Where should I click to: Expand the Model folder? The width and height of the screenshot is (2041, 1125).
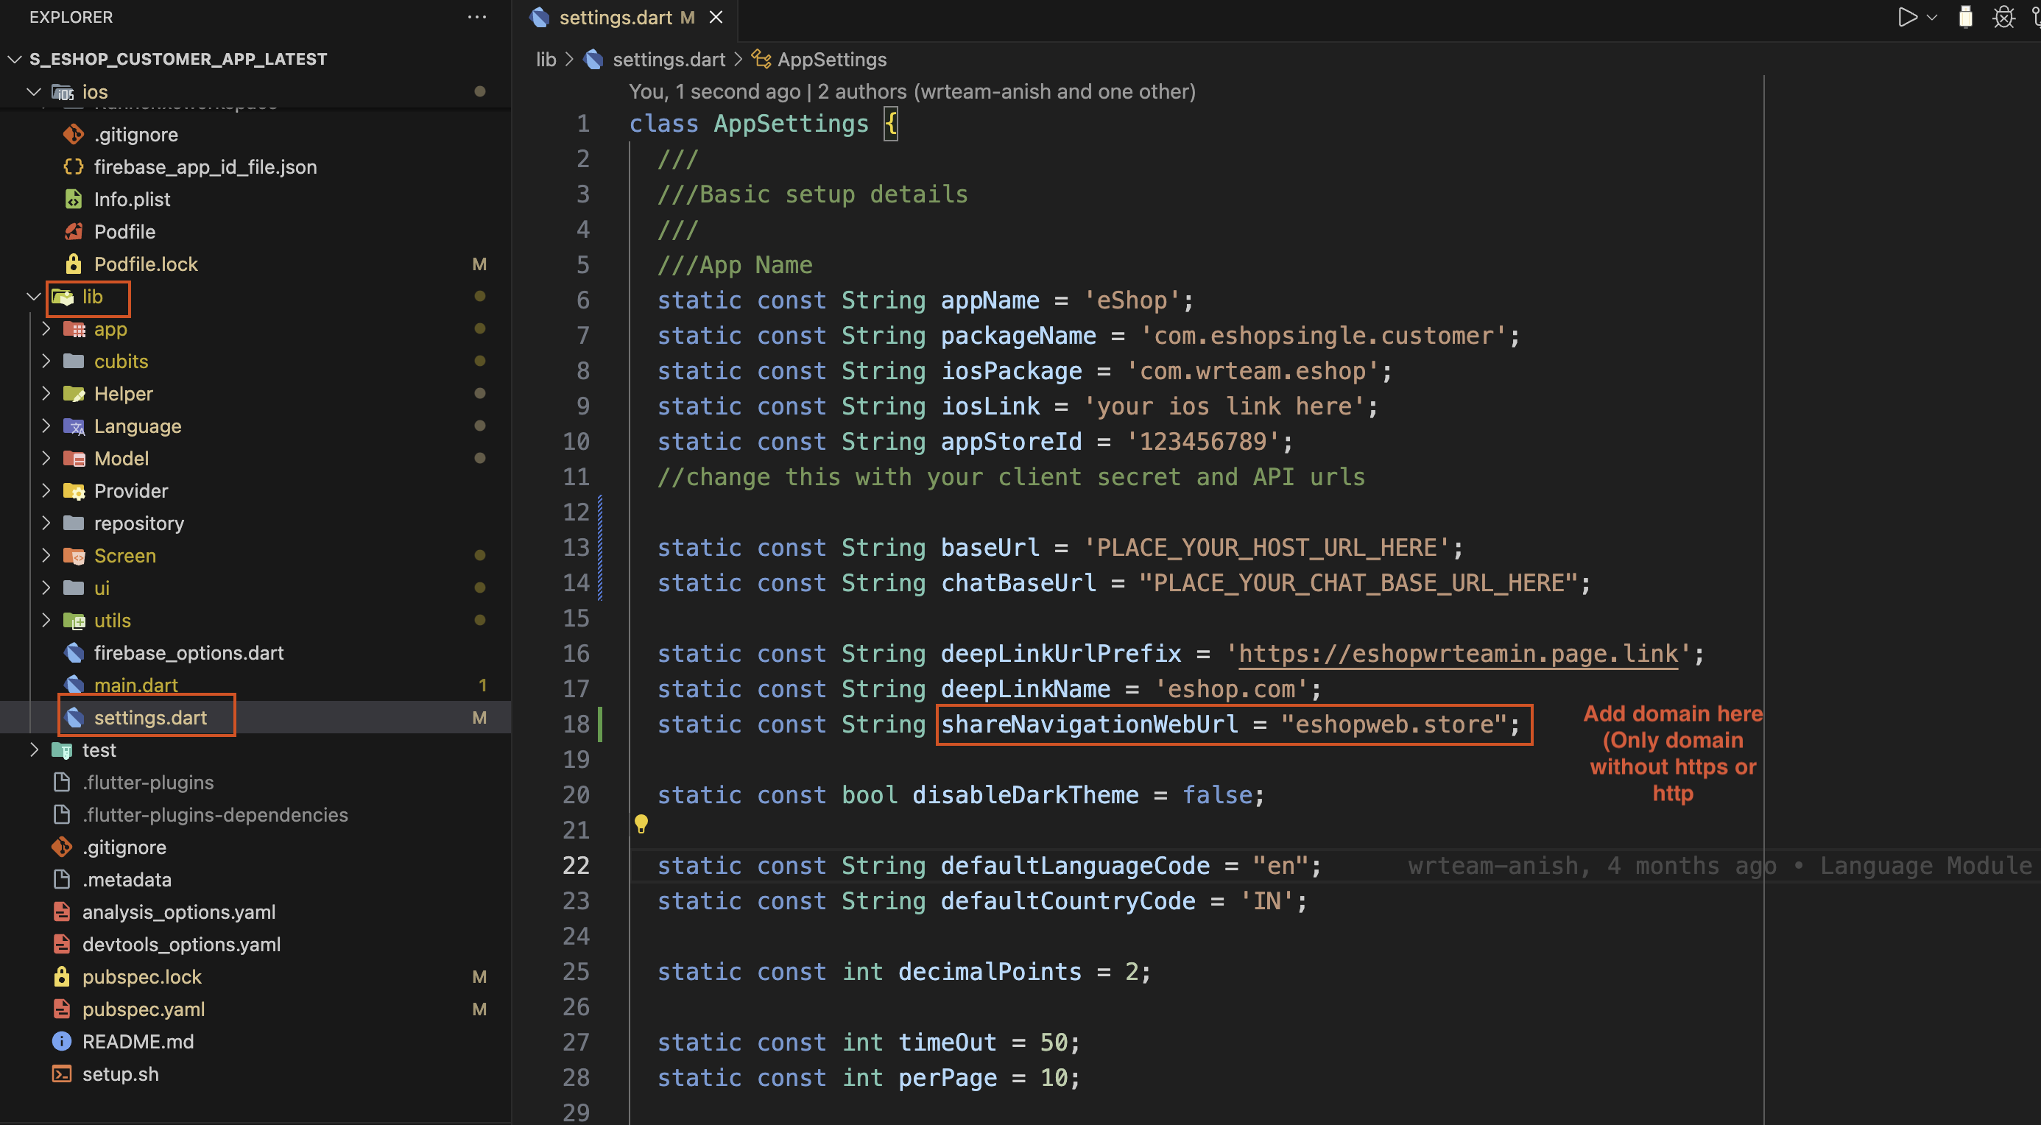pos(46,459)
